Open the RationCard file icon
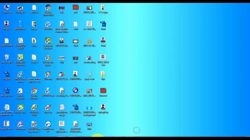The width and height of the screenshot is (250, 140). click(x=7, y=125)
